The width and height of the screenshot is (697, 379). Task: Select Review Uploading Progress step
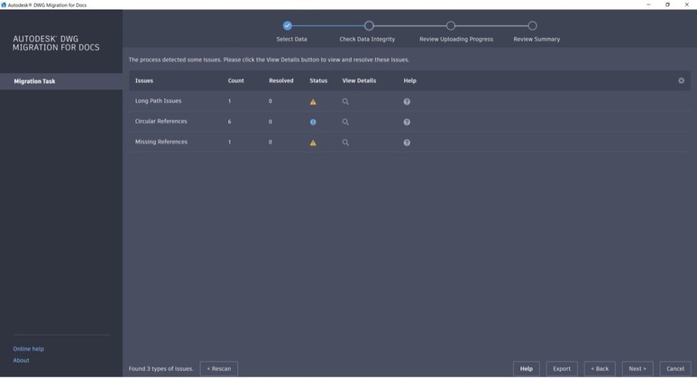coord(451,26)
